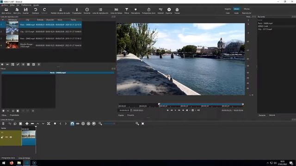Select the Efectos layout button
296x166 pixels.
pyautogui.click(x=247, y=9)
